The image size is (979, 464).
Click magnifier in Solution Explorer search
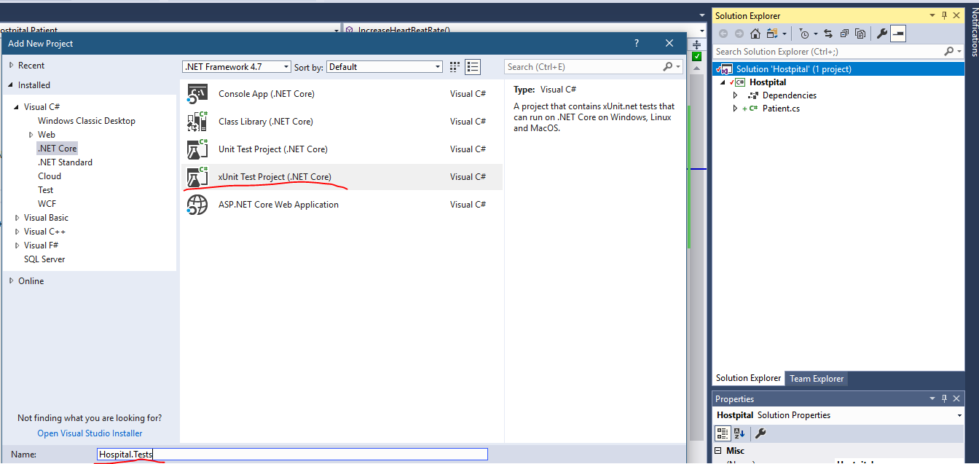(x=949, y=51)
